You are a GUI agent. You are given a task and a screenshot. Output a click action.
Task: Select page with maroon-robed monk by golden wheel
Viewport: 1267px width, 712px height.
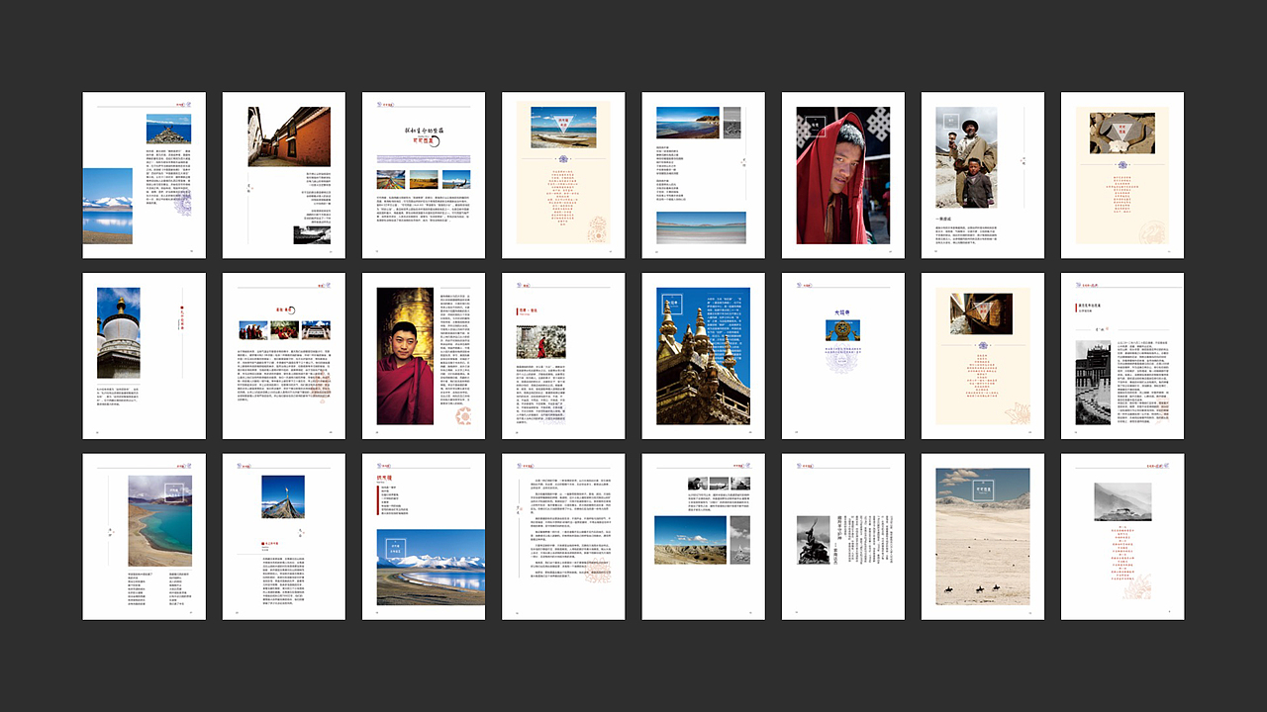pyautogui.click(x=424, y=357)
